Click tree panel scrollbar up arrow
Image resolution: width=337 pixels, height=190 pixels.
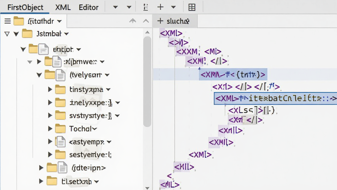[147, 32]
